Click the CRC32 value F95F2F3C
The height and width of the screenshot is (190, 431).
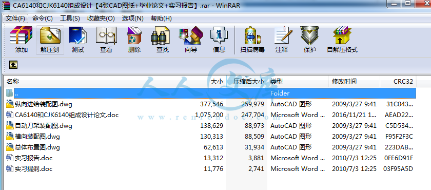tap(399, 137)
